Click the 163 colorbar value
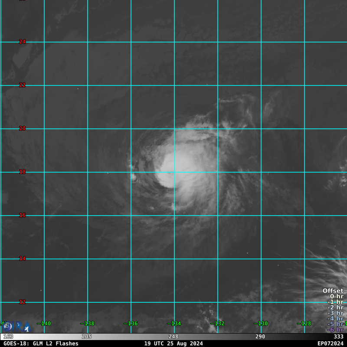This screenshot has width=347, height=347. 8,337
